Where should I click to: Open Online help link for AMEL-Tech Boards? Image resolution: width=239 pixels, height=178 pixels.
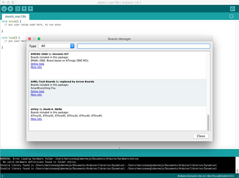[x=37, y=91]
